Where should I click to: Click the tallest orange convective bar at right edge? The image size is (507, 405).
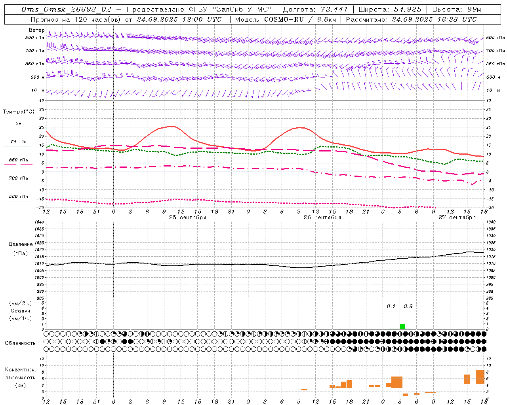[480, 377]
